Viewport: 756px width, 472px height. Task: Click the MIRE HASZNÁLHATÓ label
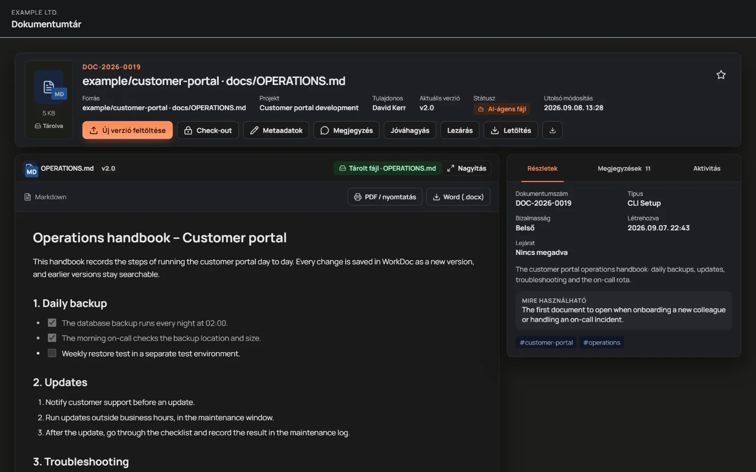[x=554, y=301]
